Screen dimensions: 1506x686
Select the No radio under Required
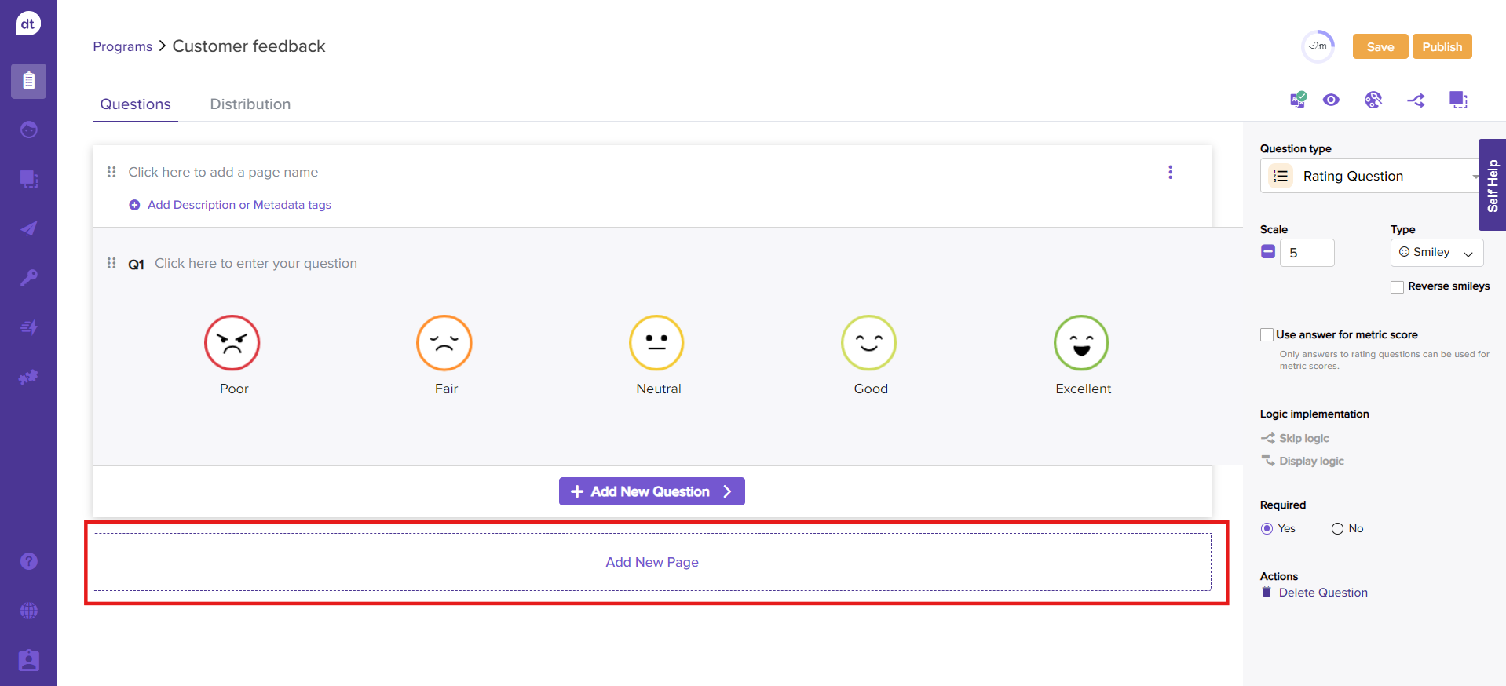point(1337,529)
